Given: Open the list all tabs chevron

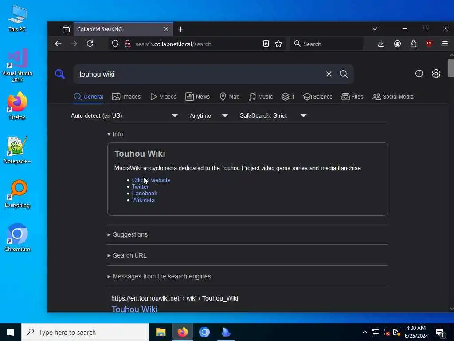Looking at the screenshot, I should [x=374, y=29].
